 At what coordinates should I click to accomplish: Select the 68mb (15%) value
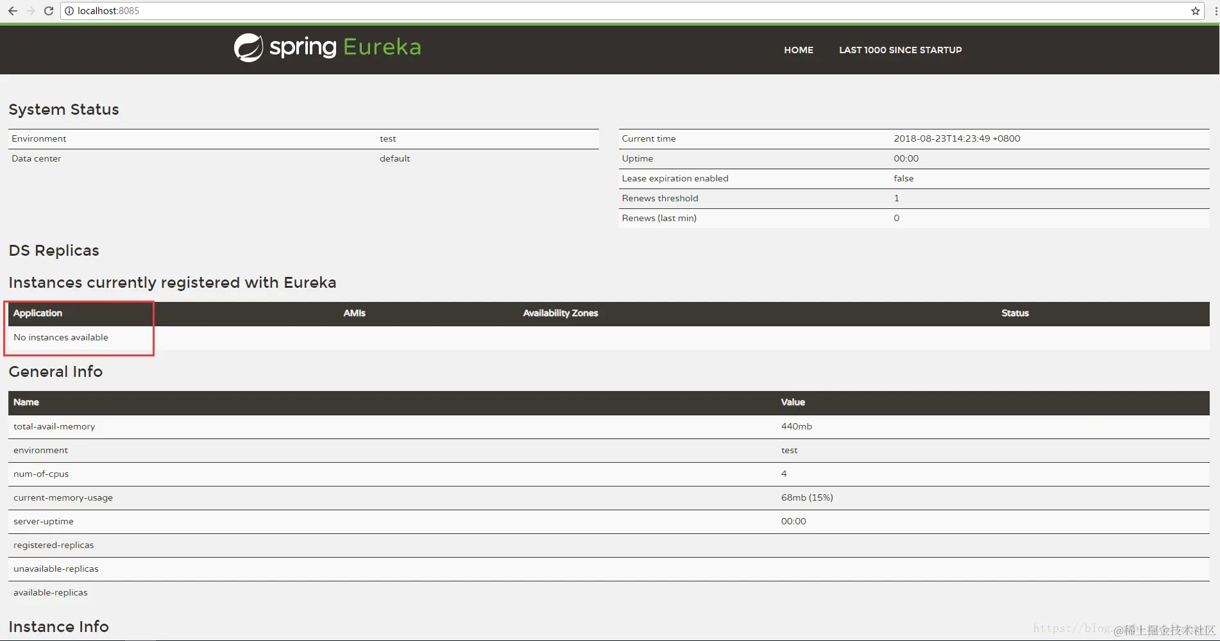pyautogui.click(x=806, y=497)
